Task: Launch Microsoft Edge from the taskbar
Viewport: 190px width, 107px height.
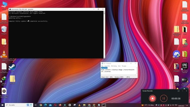Action: (x=45, y=105)
